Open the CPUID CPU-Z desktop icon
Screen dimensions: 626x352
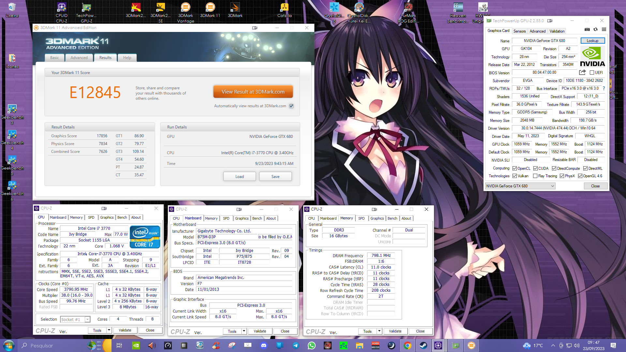point(62,13)
